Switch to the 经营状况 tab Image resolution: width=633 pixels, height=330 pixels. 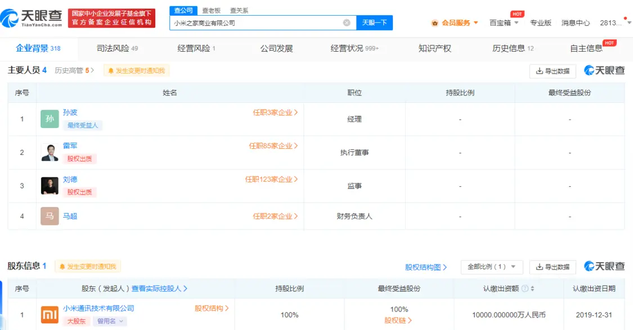pyautogui.click(x=354, y=48)
